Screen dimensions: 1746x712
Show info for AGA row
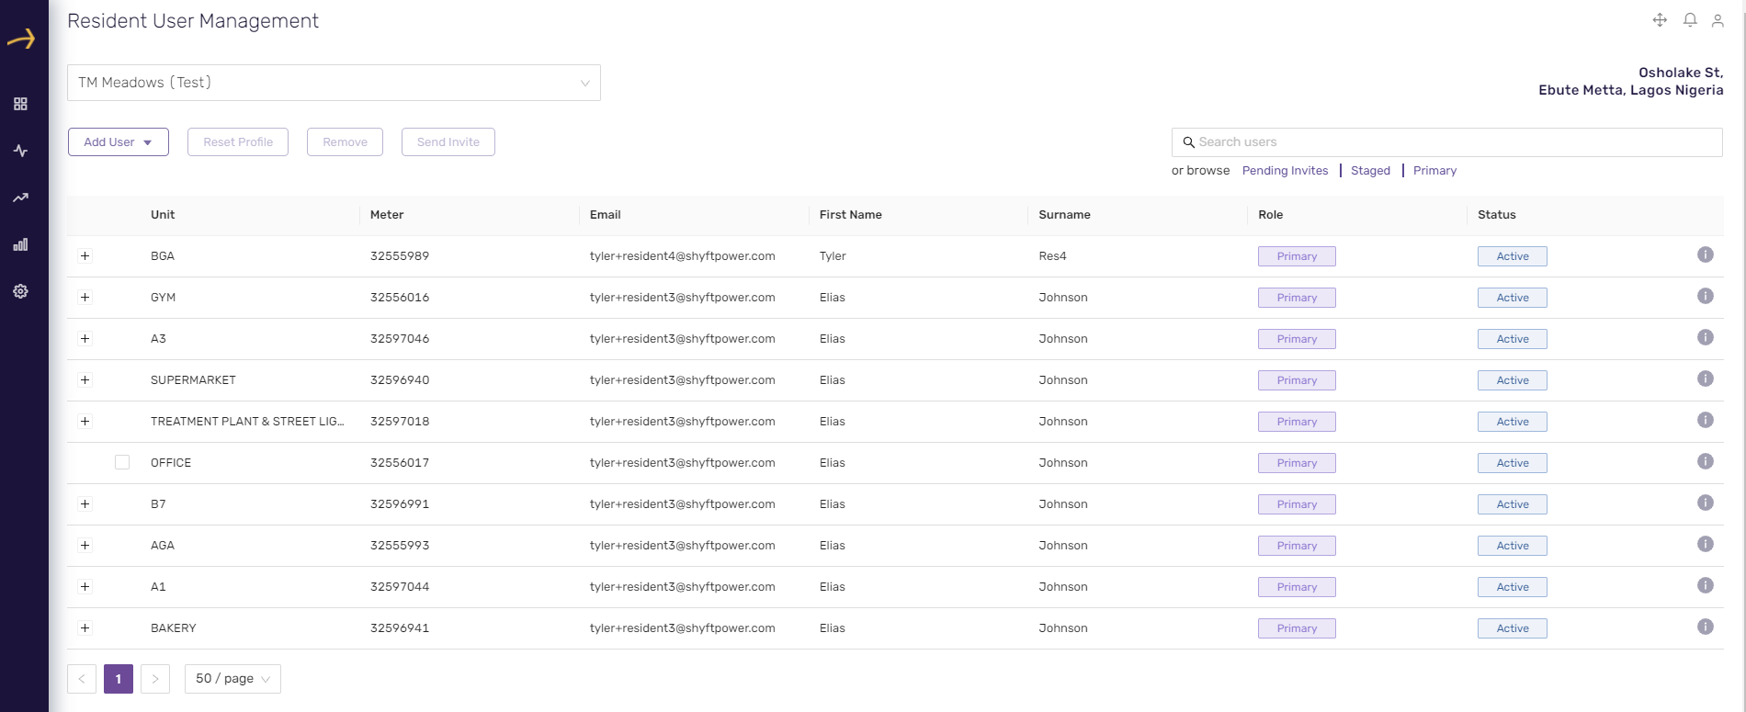pos(1706,544)
